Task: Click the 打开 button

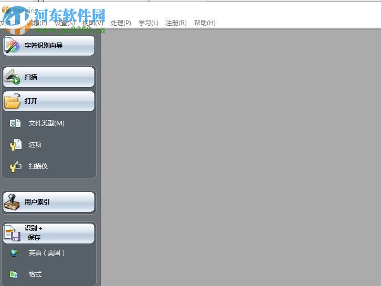Action: click(x=49, y=101)
